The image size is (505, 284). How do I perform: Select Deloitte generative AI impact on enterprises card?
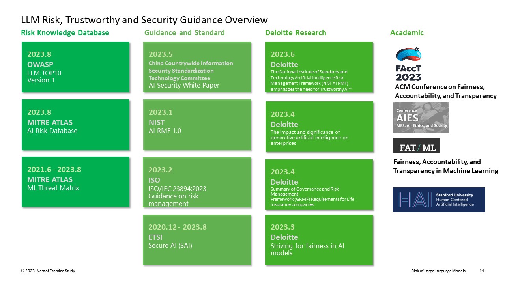(319, 127)
